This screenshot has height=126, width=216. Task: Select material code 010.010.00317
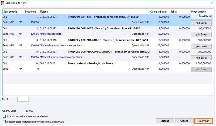48,52
